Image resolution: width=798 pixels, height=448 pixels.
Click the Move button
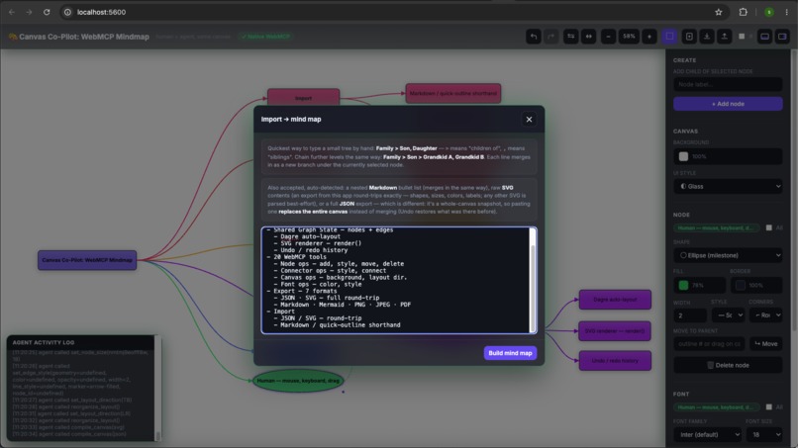click(x=766, y=344)
